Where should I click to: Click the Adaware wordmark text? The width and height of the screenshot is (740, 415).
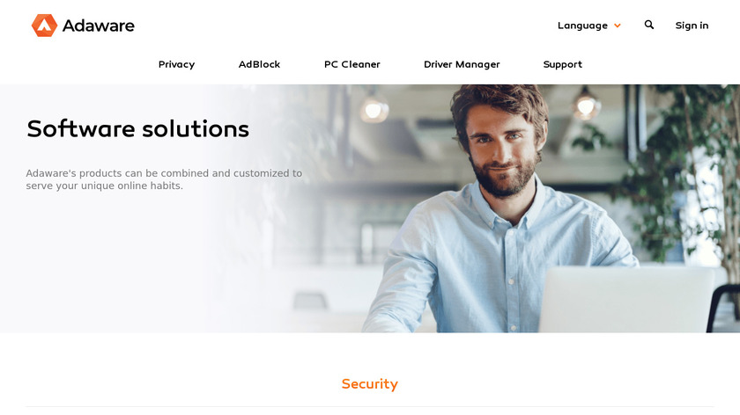coord(98,25)
